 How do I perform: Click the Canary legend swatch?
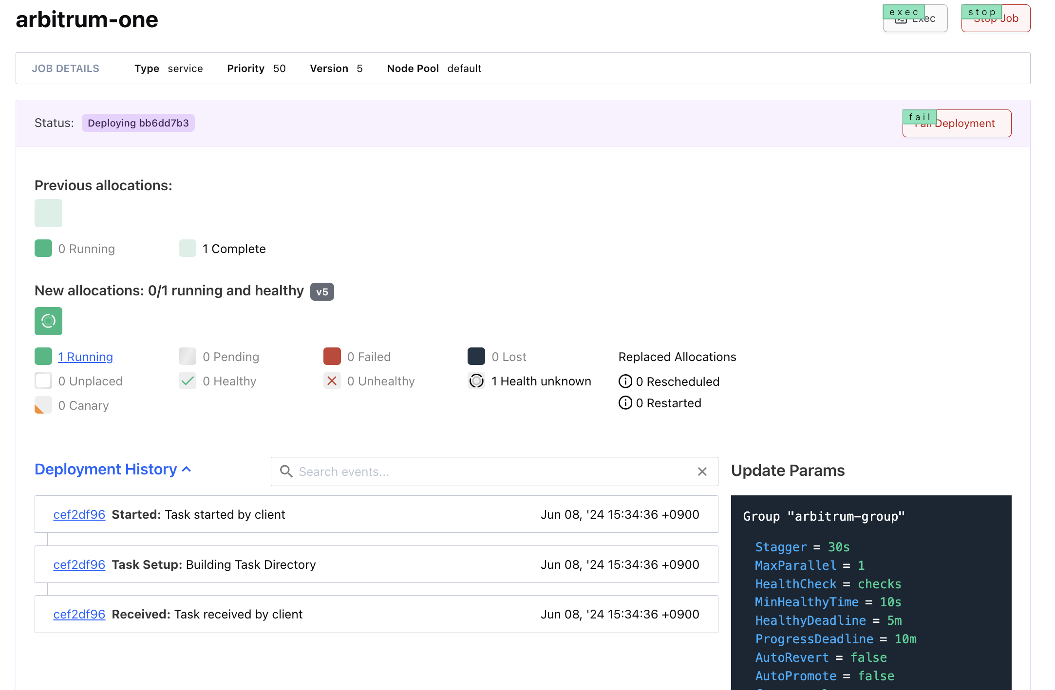pyautogui.click(x=43, y=405)
